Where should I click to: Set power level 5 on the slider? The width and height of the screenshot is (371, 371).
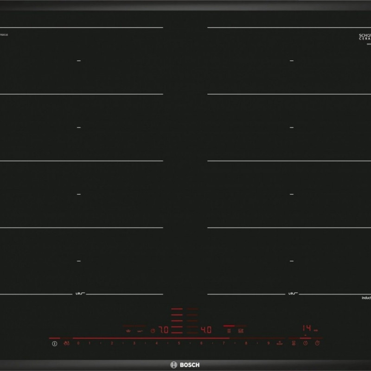(179, 343)
